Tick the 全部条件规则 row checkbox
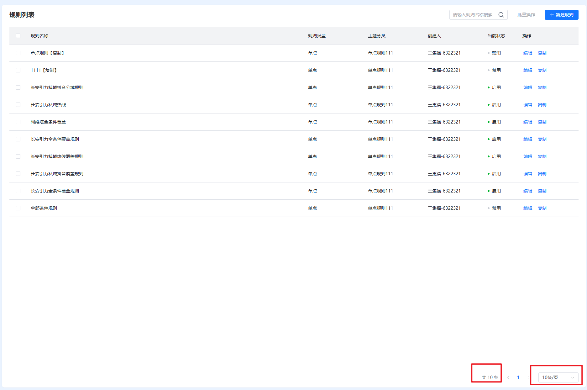 pyautogui.click(x=18, y=208)
